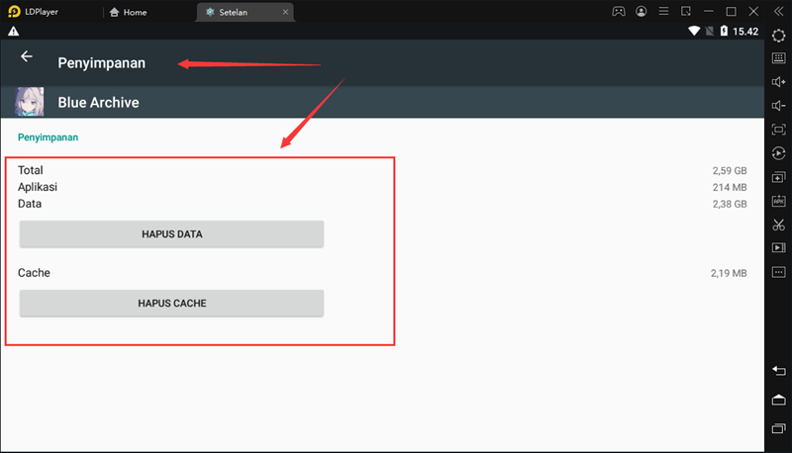This screenshot has width=792, height=453.
Task: Click the battery status icon
Action: click(724, 31)
